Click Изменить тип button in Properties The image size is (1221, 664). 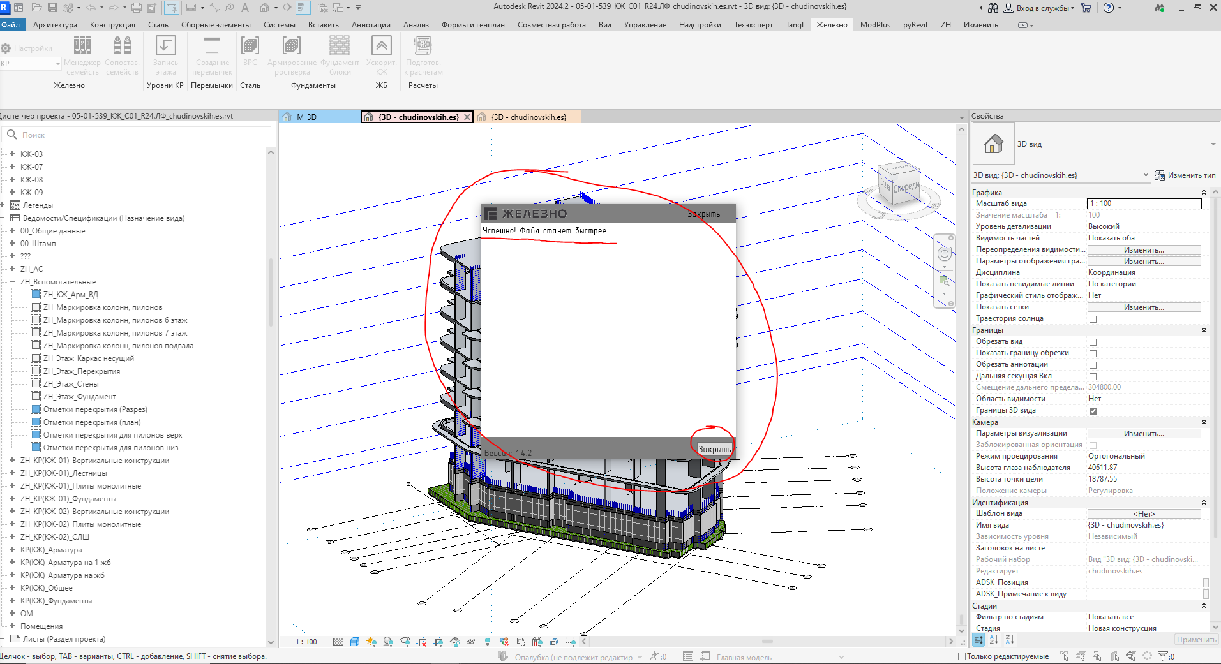[x=1185, y=175]
